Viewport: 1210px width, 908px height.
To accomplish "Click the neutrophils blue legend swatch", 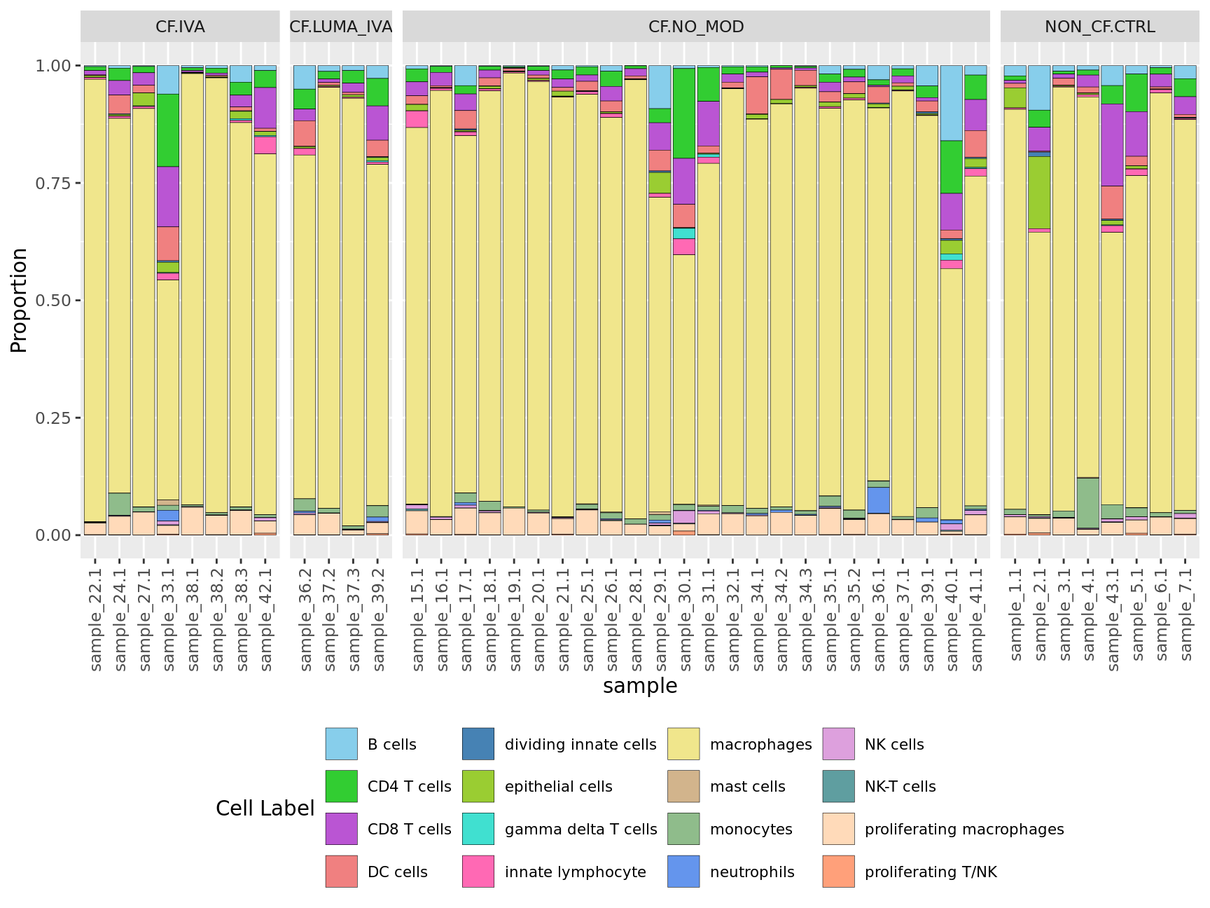I will click(683, 872).
